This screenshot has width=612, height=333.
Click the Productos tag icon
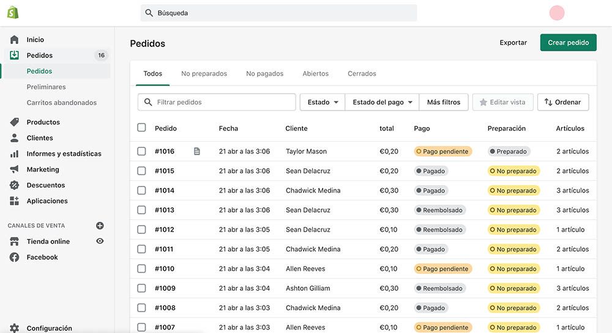click(15, 122)
